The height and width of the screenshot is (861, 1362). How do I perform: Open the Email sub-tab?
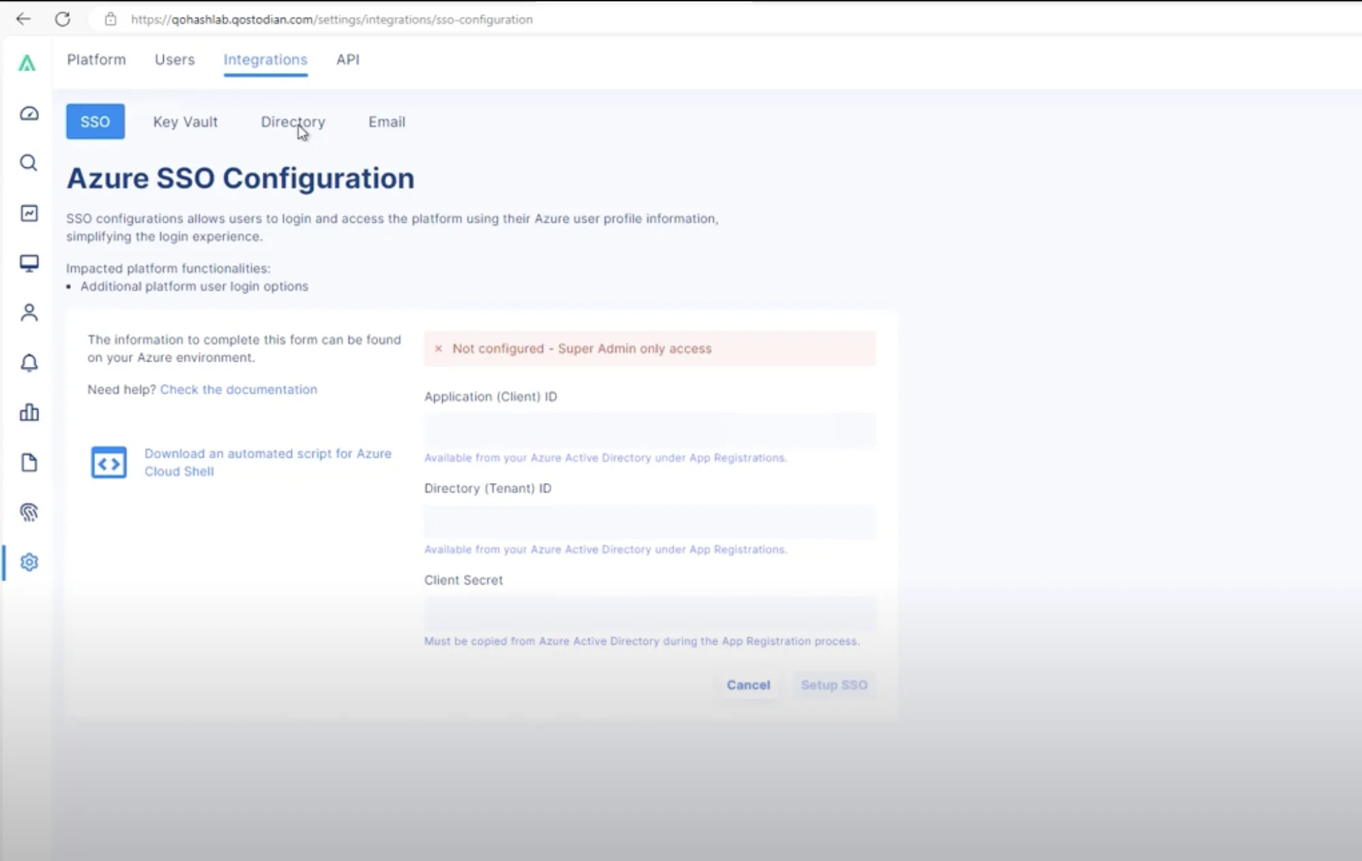[x=387, y=121]
